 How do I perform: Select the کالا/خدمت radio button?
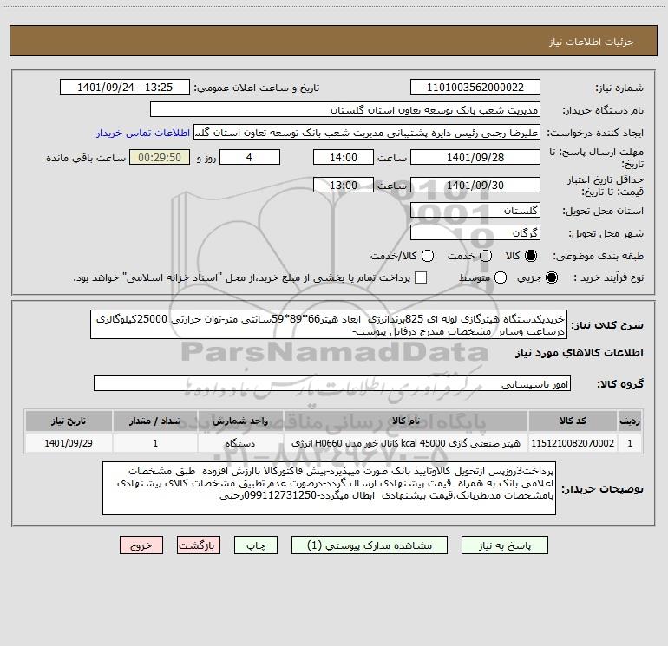tap(428, 256)
